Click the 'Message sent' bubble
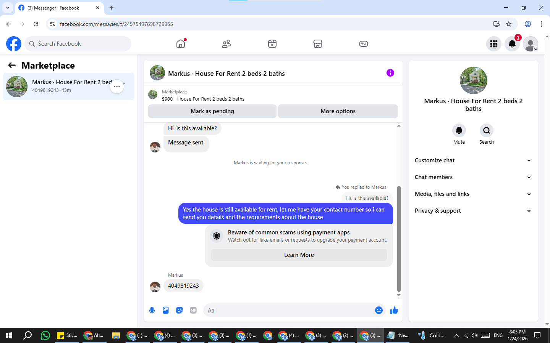The width and height of the screenshot is (550, 343). point(186,144)
